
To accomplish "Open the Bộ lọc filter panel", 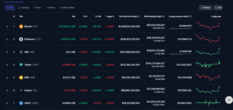I will tap(206, 8).
